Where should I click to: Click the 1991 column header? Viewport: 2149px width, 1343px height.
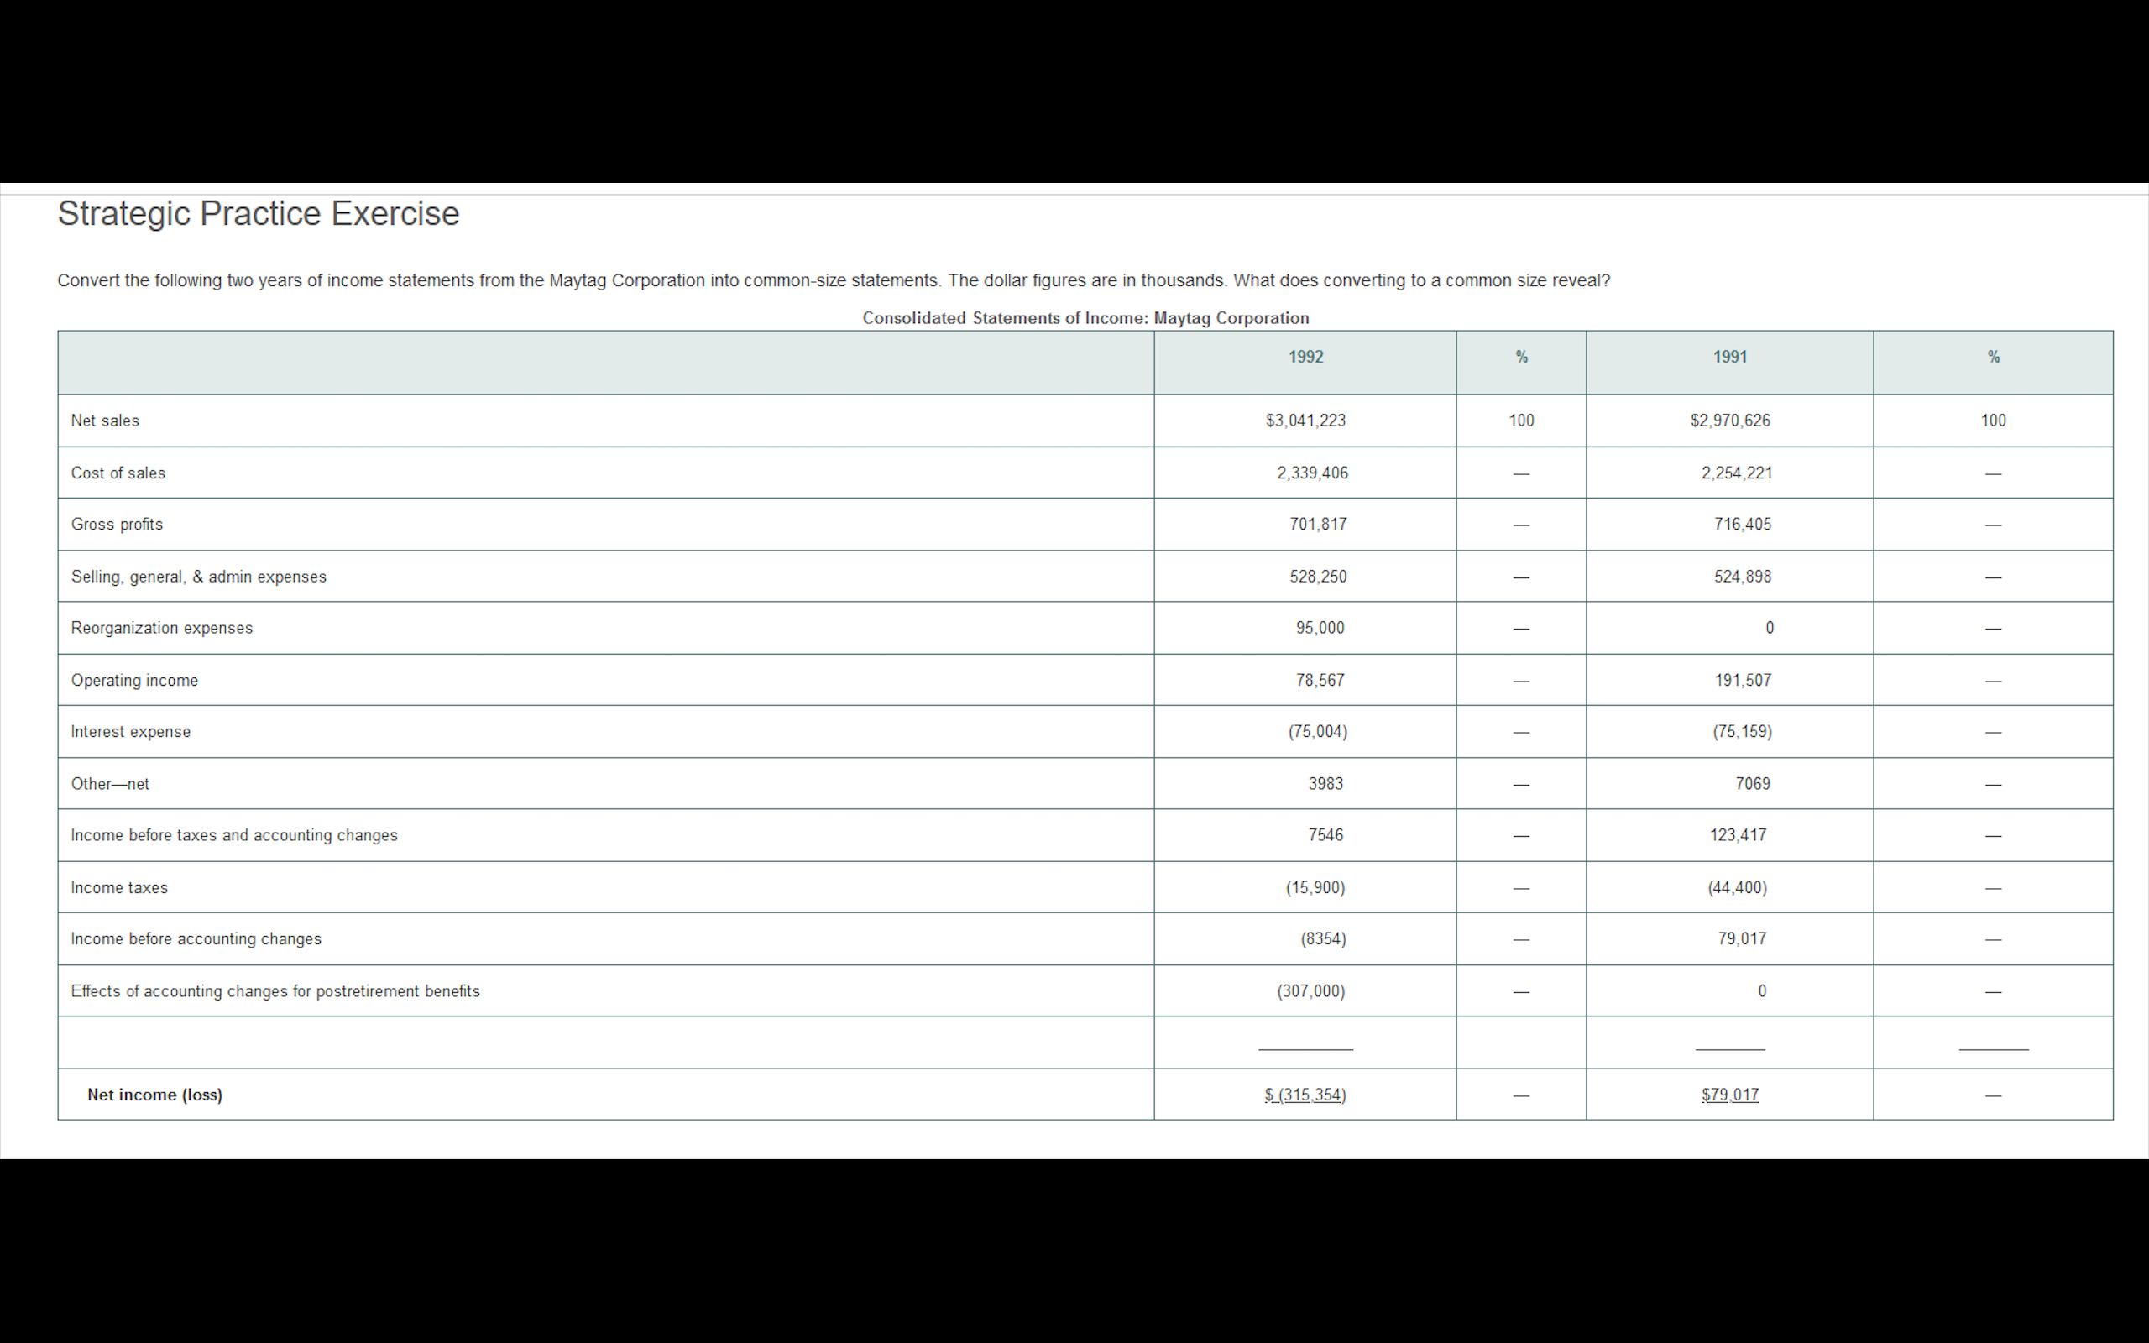1729,357
